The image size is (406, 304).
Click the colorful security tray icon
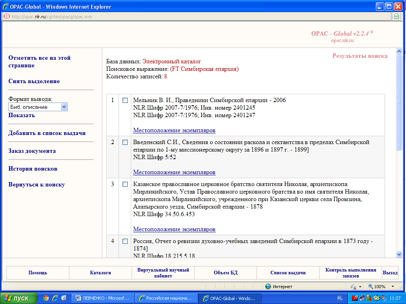(x=369, y=298)
